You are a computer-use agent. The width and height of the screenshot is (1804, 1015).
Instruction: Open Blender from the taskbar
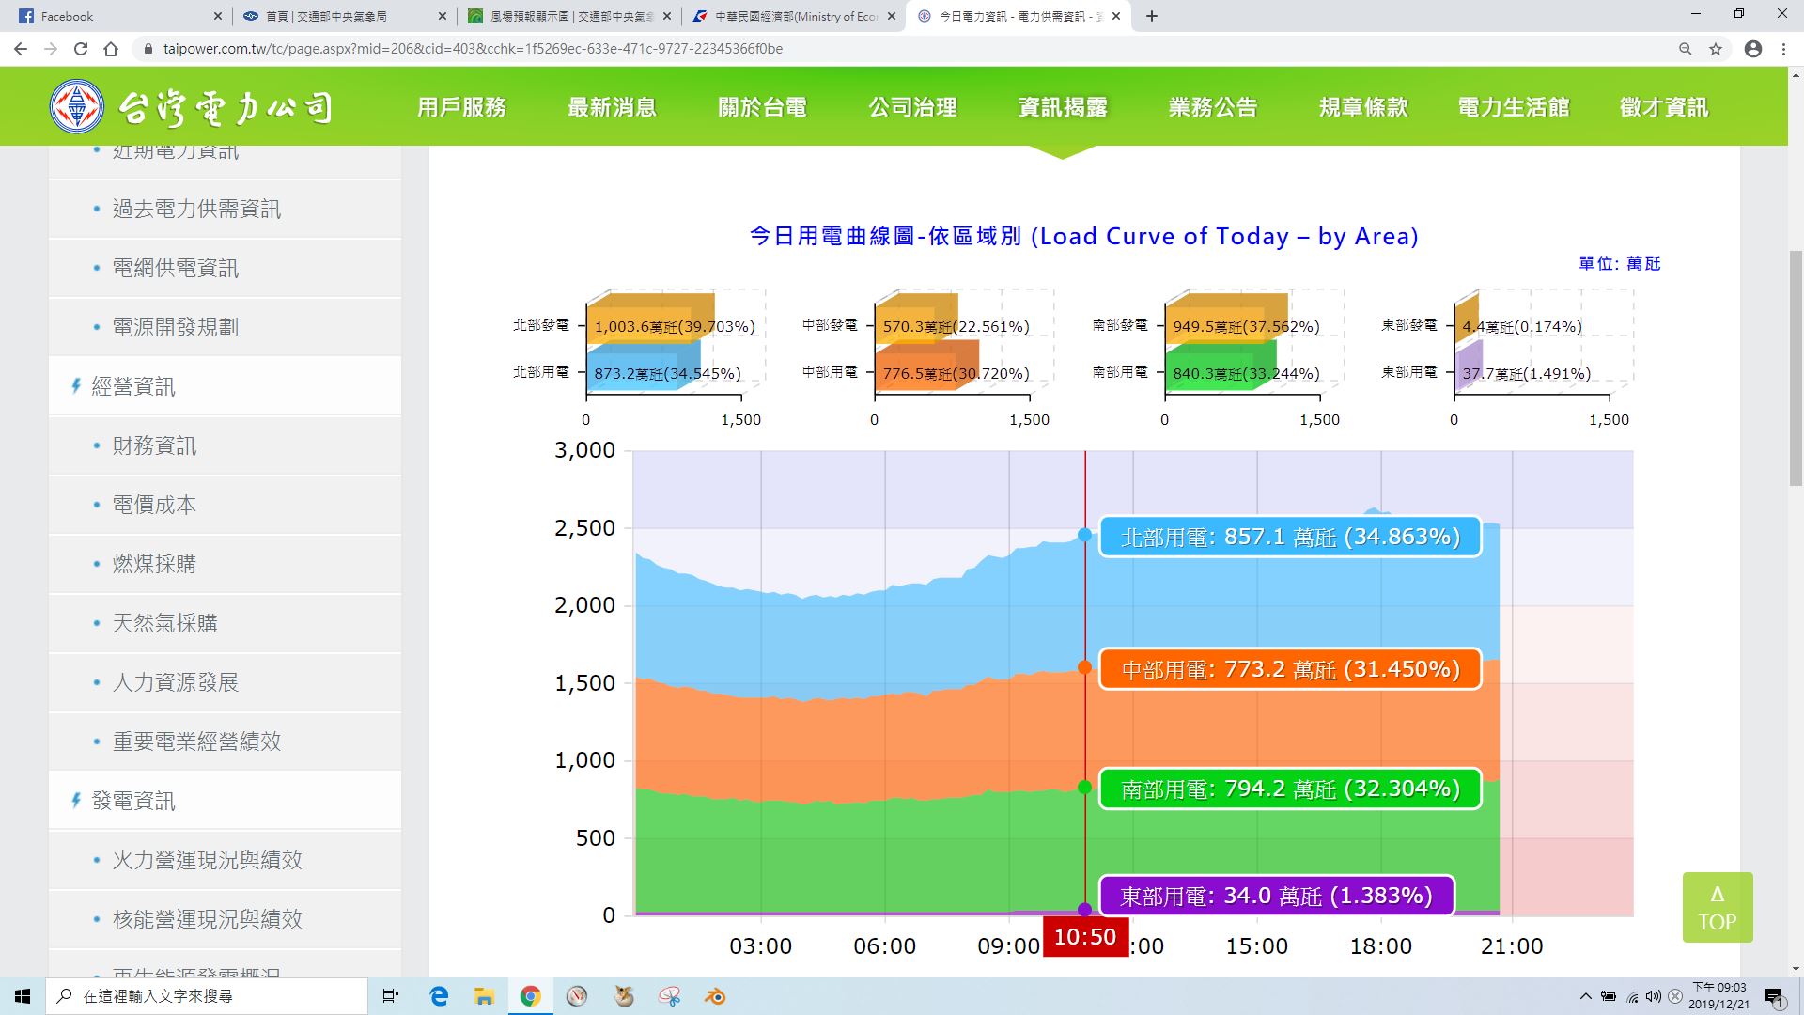point(715,996)
